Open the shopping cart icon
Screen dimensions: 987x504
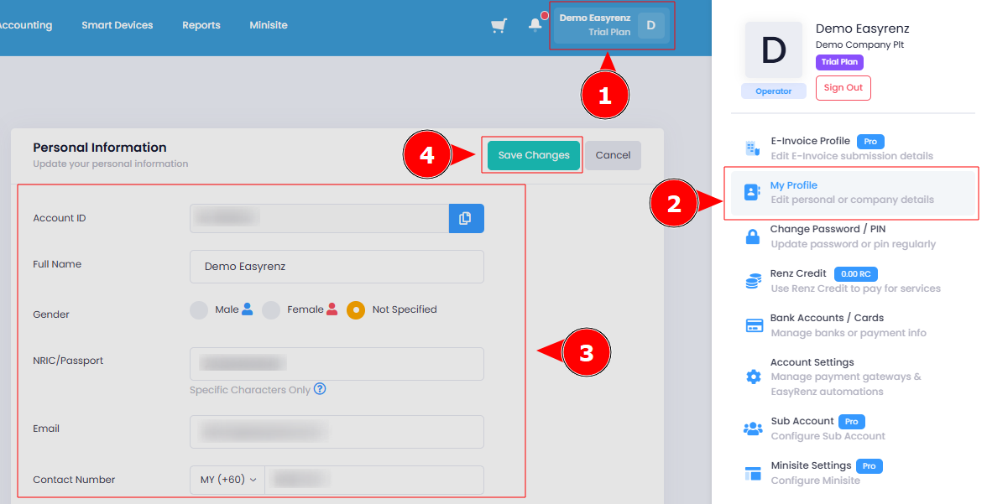(x=499, y=26)
